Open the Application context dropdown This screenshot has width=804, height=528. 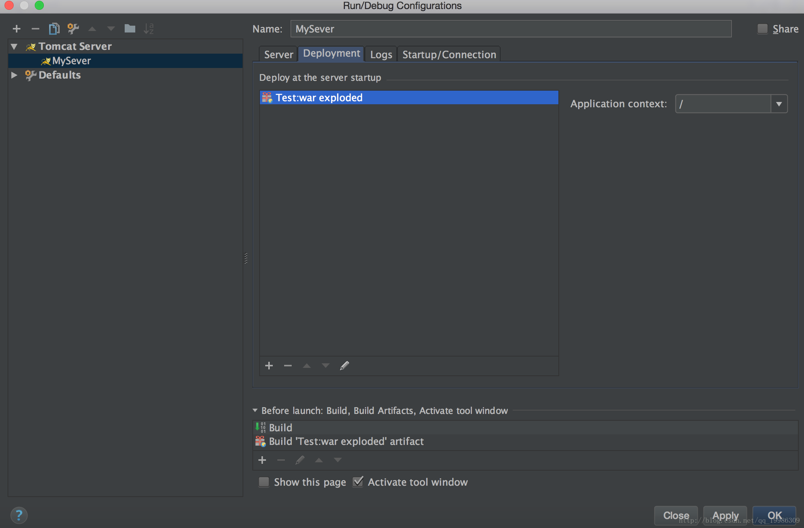click(x=779, y=104)
